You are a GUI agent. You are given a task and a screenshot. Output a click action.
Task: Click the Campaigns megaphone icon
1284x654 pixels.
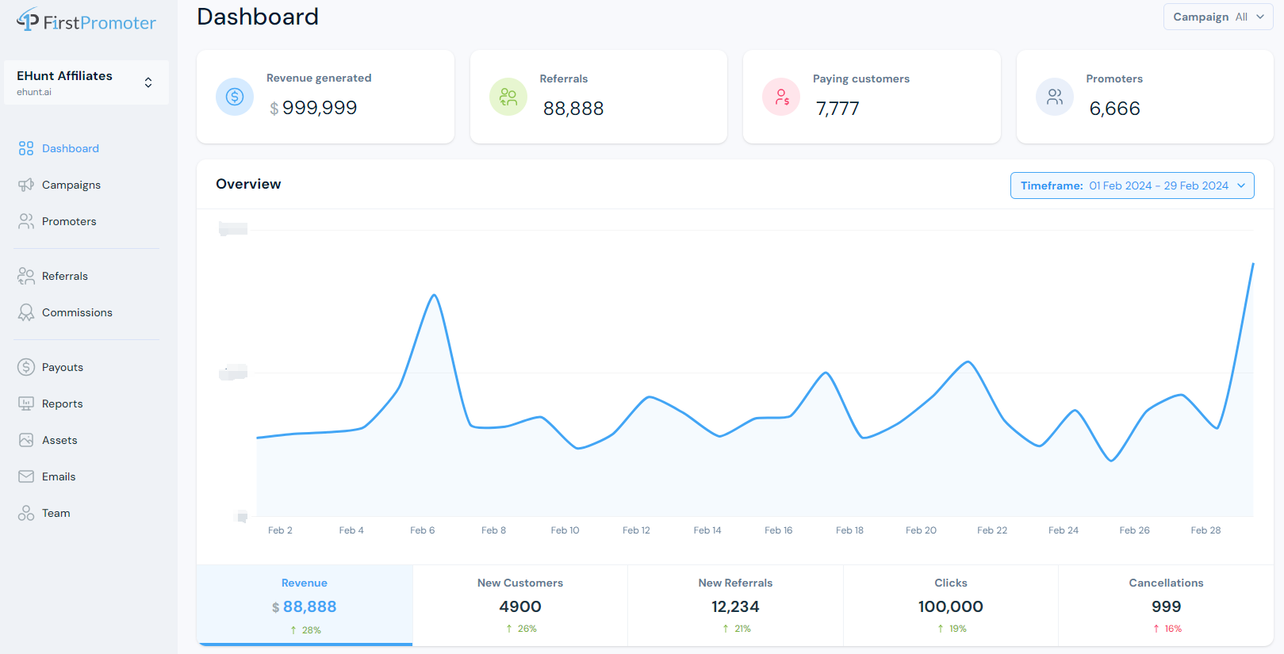pos(26,185)
